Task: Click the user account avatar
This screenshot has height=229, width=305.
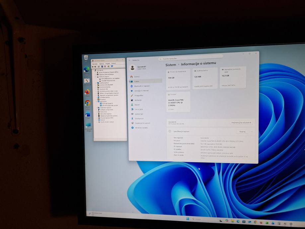Action: pyautogui.click(x=132, y=68)
